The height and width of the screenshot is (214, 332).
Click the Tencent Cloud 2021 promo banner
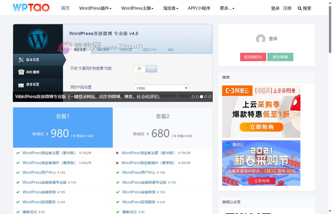261,163
